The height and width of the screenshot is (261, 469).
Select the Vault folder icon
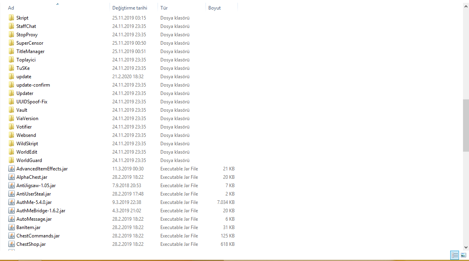pos(11,110)
